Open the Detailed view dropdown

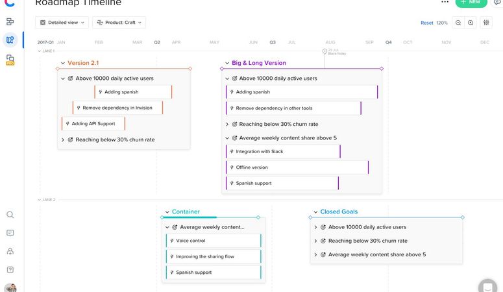[x=62, y=23]
